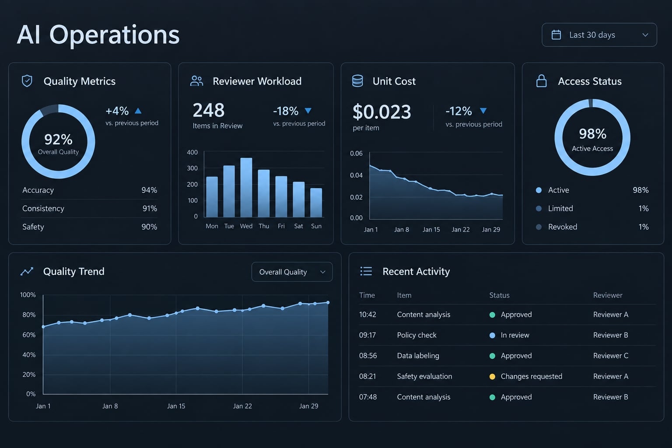
Task: Click the Accuracy 94% metric row
Action: tap(90, 190)
